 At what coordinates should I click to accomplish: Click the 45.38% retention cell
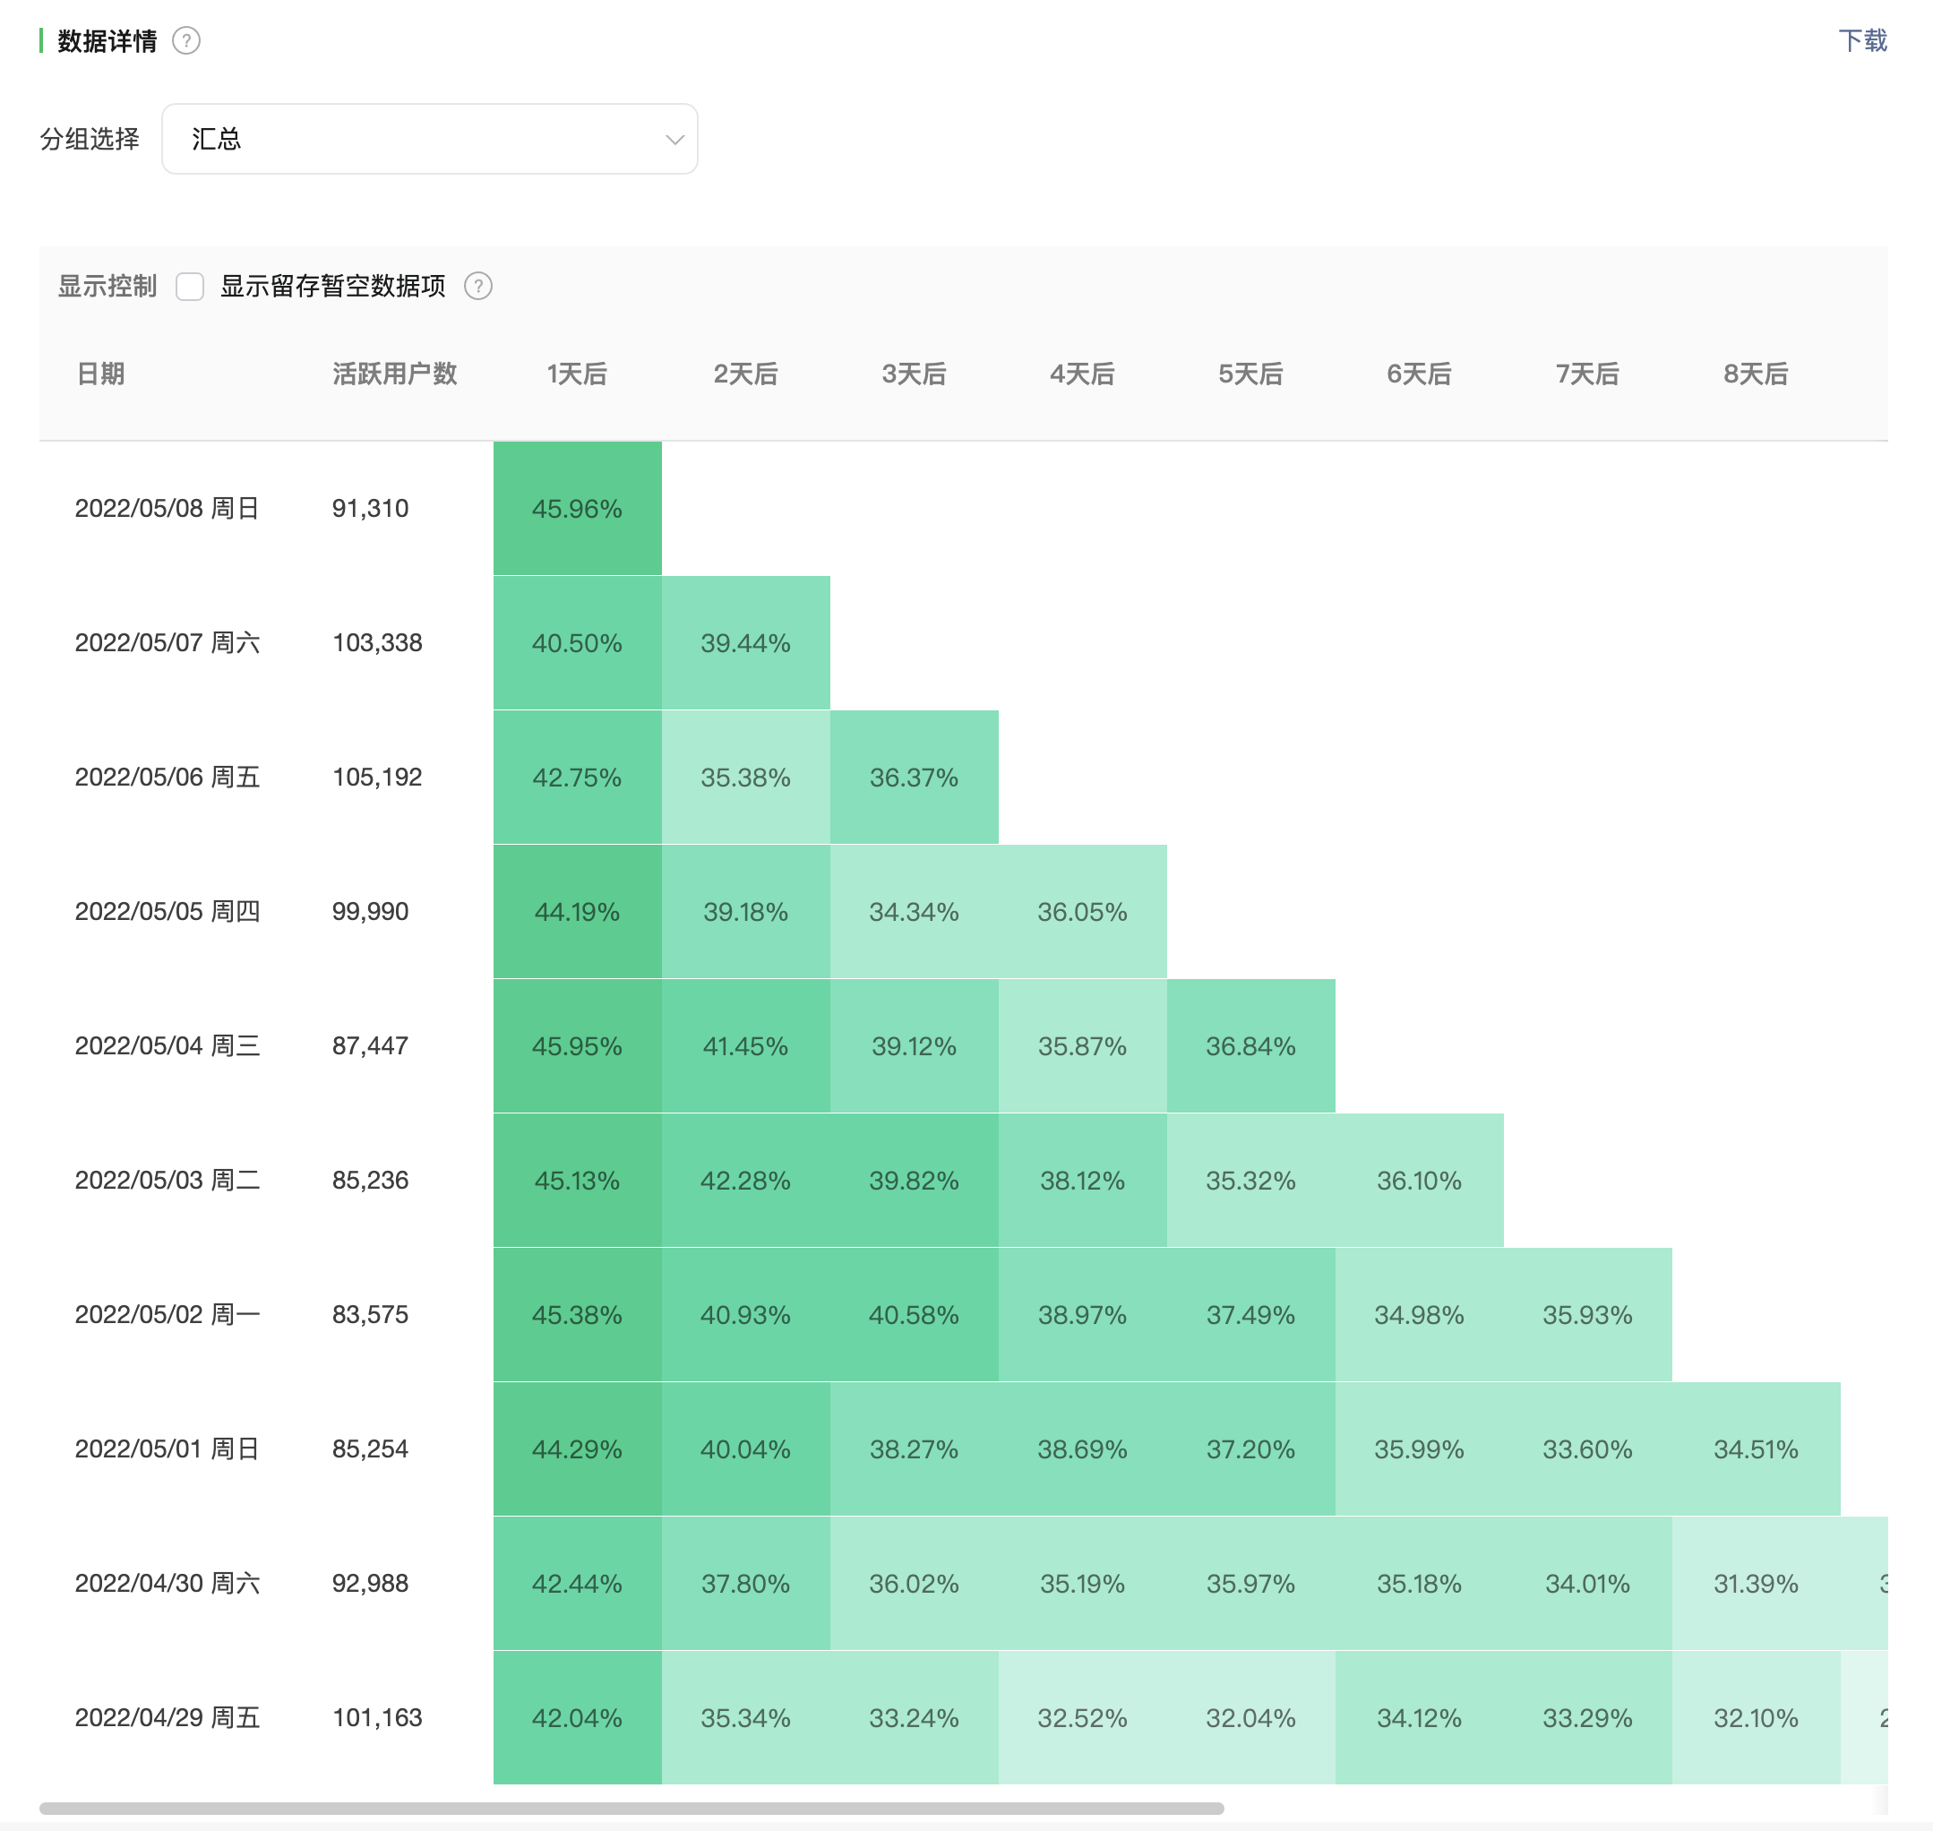(577, 1315)
